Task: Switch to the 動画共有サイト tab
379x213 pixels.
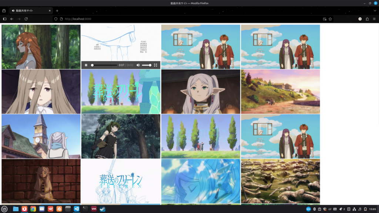Action: point(30,11)
